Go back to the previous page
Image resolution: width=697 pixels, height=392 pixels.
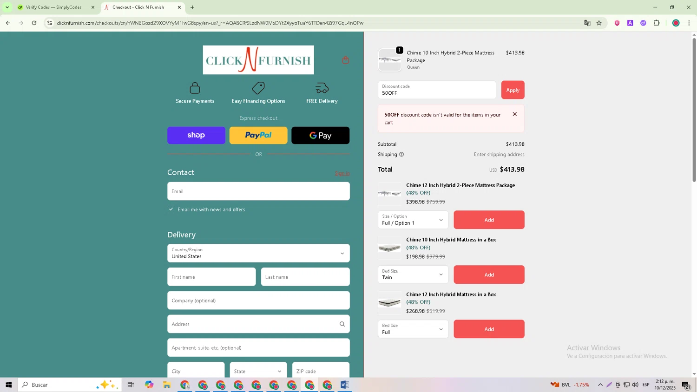coord(8,23)
